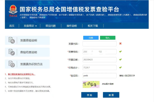This screenshot has height=102, width=154.
Task: Click the 重置 reset button
Action: [111, 95]
